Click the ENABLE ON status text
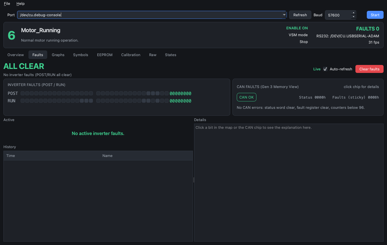The width and height of the screenshot is (387, 245). coord(297,28)
